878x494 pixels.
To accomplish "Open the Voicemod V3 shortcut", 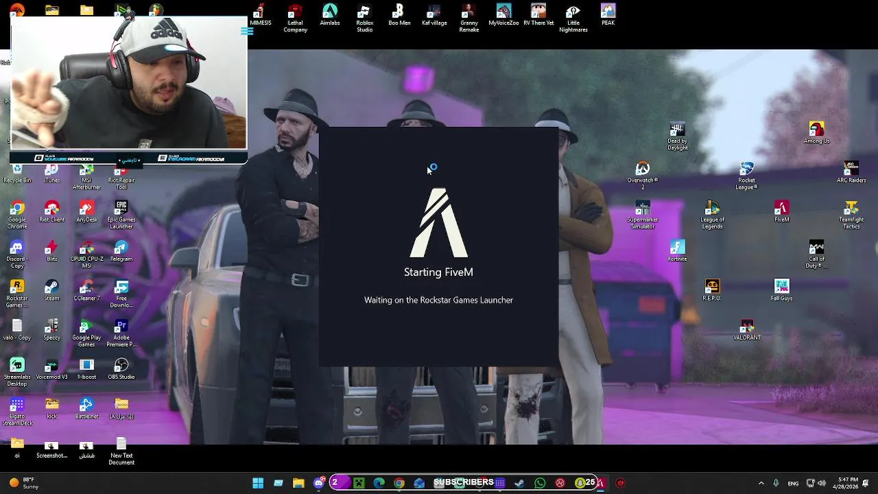I will [x=51, y=368].
